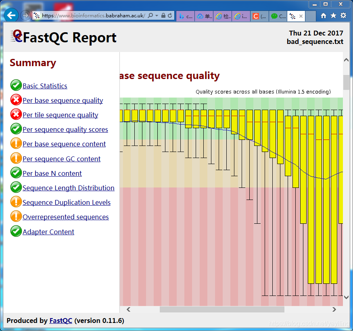Switch to the IE tab labeled '检..'
The height and width of the screenshot is (331, 353).
[x=222, y=16]
